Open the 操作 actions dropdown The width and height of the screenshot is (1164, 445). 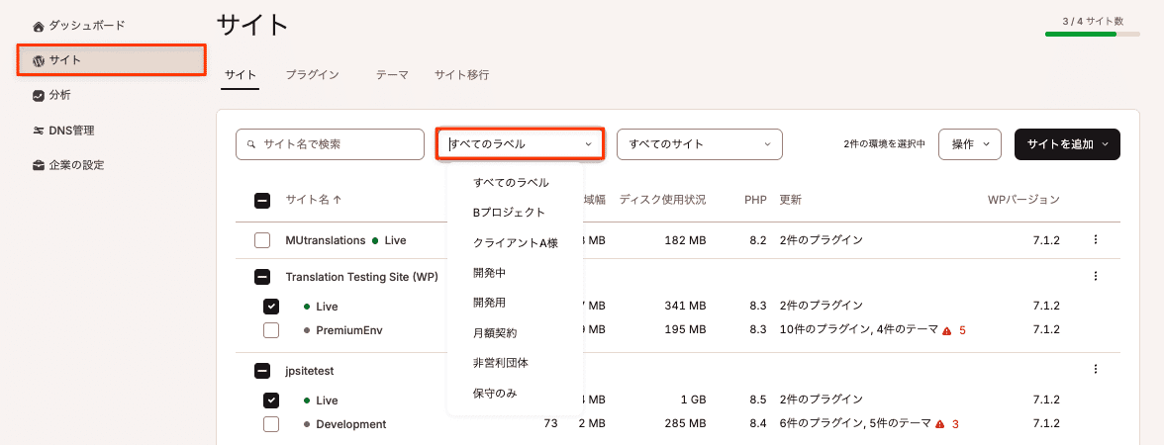970,144
